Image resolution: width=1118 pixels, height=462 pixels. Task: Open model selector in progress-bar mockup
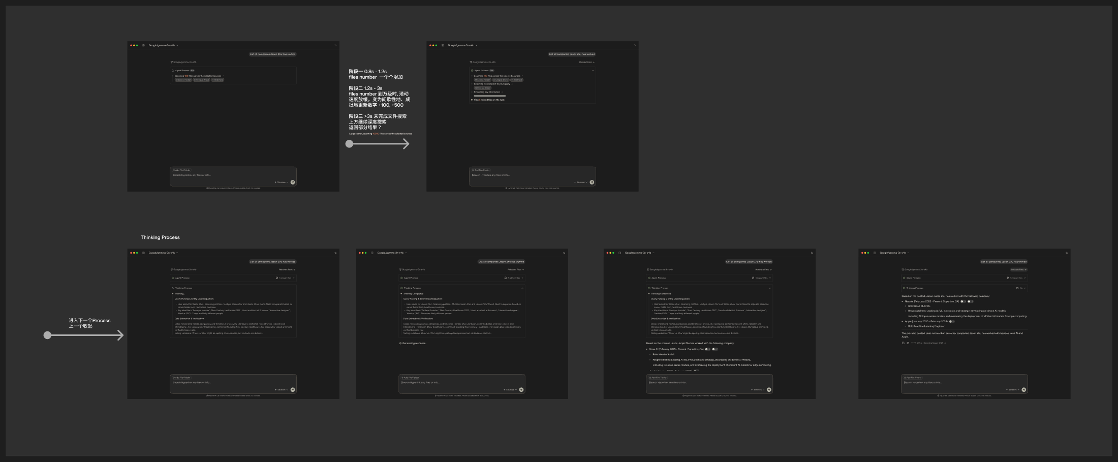(462, 45)
